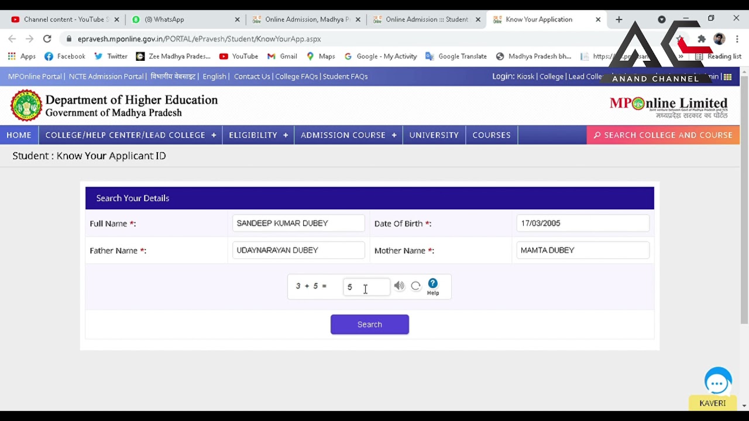The height and width of the screenshot is (421, 749).
Task: Close Channel content YouTube tab
Action: click(x=116, y=19)
